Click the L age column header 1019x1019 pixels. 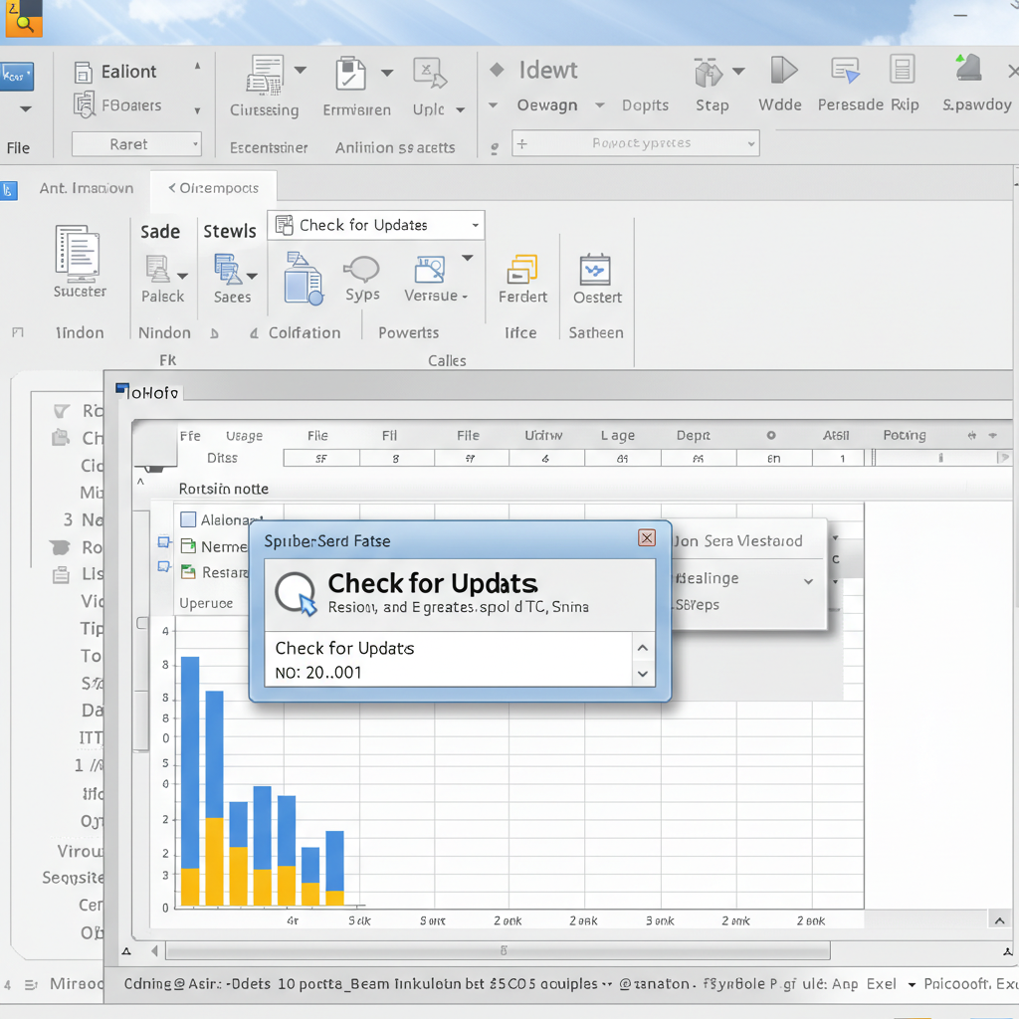[x=617, y=436]
